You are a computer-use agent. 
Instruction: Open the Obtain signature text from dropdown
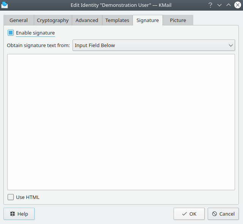point(154,46)
